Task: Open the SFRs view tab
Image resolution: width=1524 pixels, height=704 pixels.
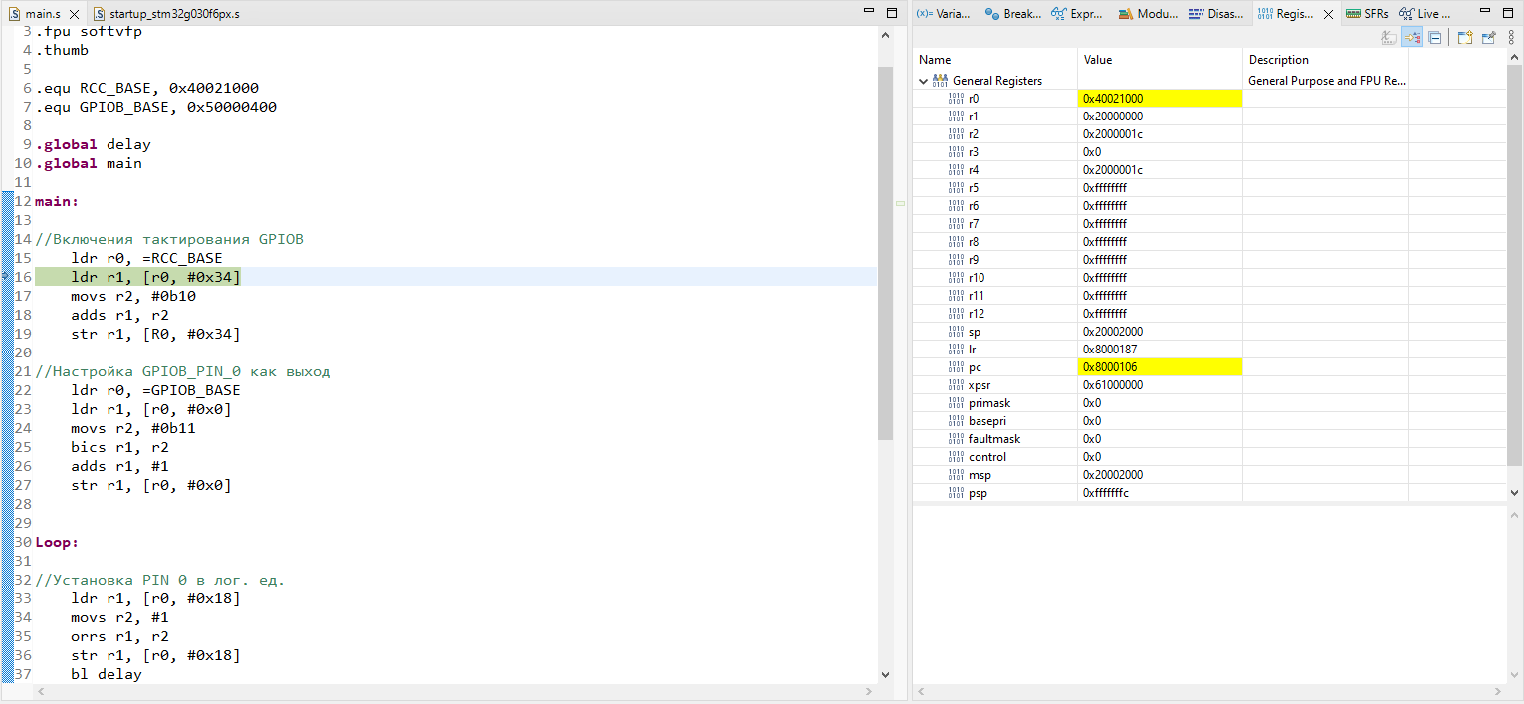Action: pos(1366,14)
